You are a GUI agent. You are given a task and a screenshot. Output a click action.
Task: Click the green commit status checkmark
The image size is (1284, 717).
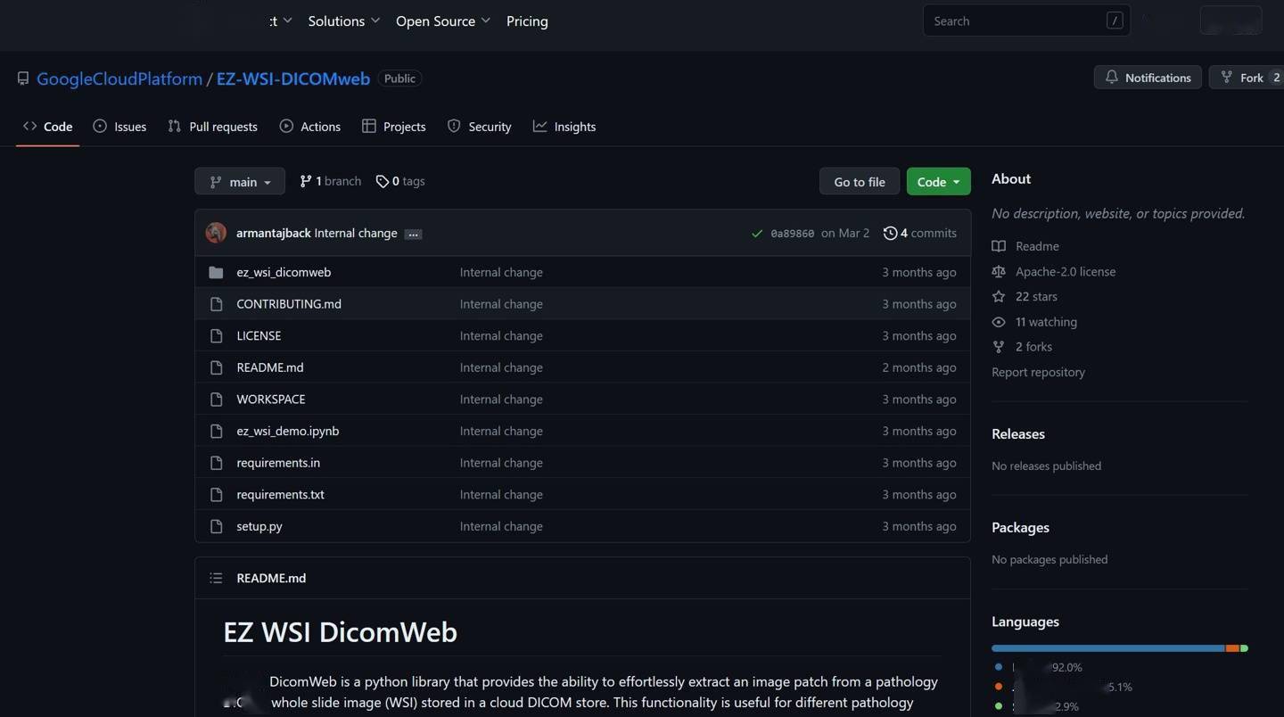point(757,234)
